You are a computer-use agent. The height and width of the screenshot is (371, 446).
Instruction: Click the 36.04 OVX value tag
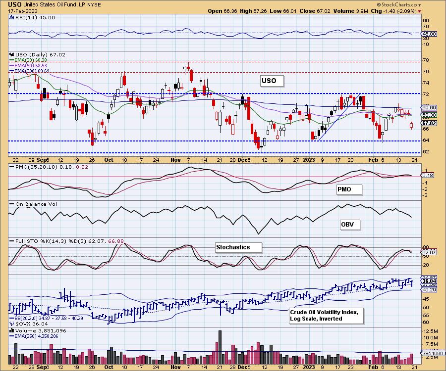coord(430,281)
